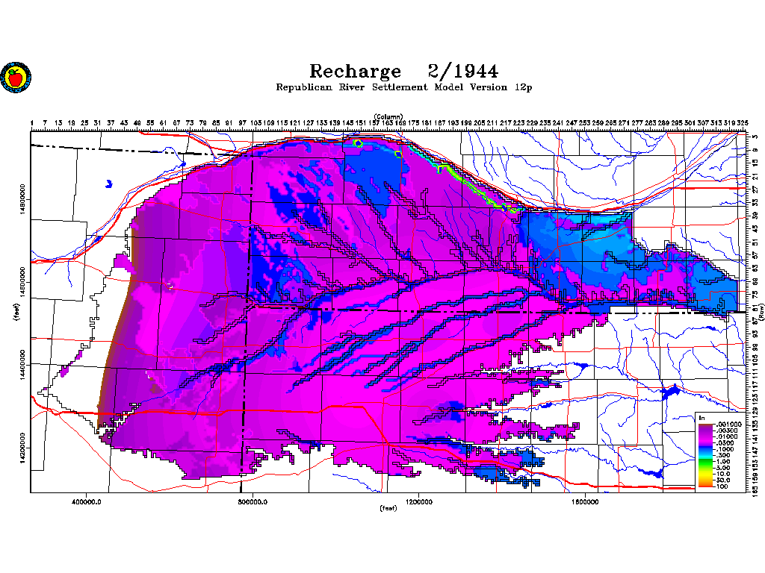Screen dimensions: 765x573
Task: Click the x-axis value '1600000'
Action: point(585,502)
